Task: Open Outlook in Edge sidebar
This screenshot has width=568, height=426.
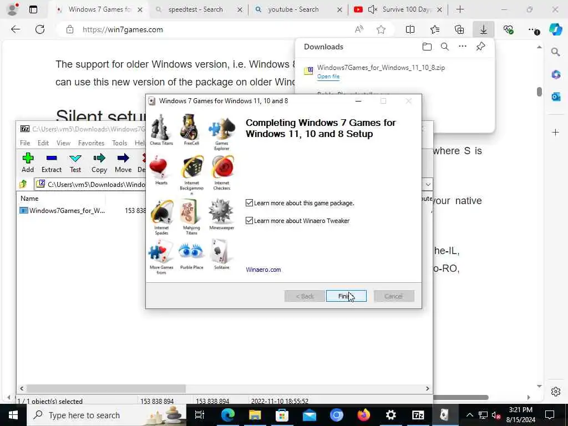Action: pyautogui.click(x=556, y=97)
